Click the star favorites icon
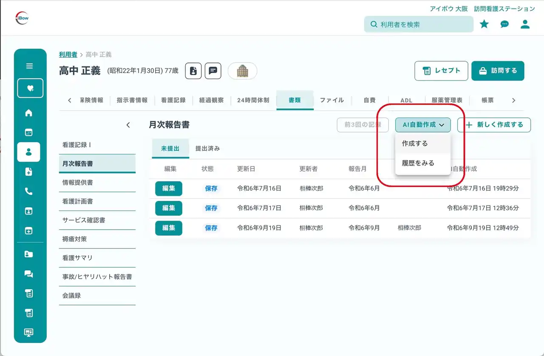 click(484, 24)
